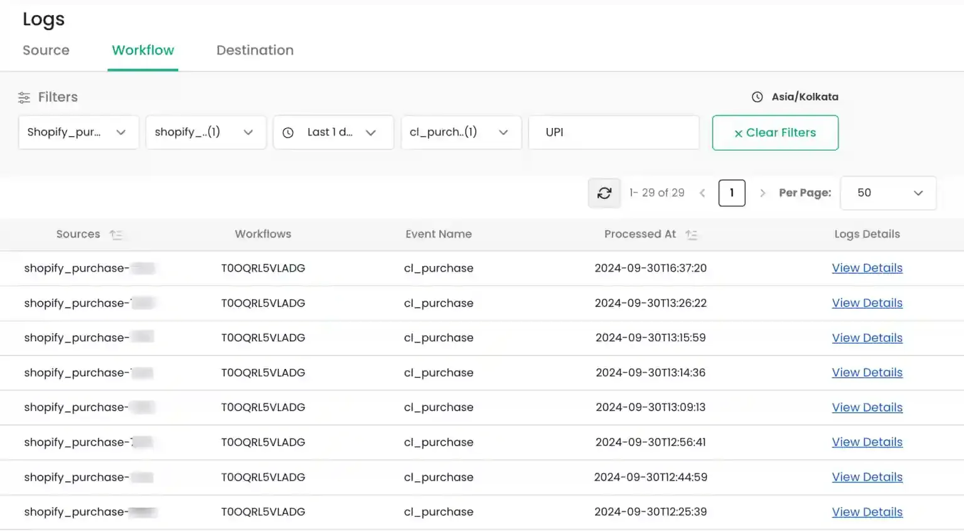Expand the Last 1 d... time range dropdown
Viewport: 964px width, 532px height.
333,132
